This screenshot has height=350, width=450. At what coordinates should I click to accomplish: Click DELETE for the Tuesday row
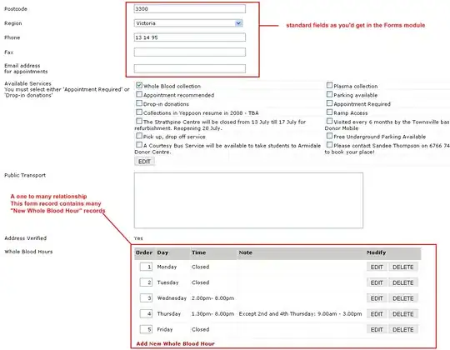pyautogui.click(x=403, y=282)
